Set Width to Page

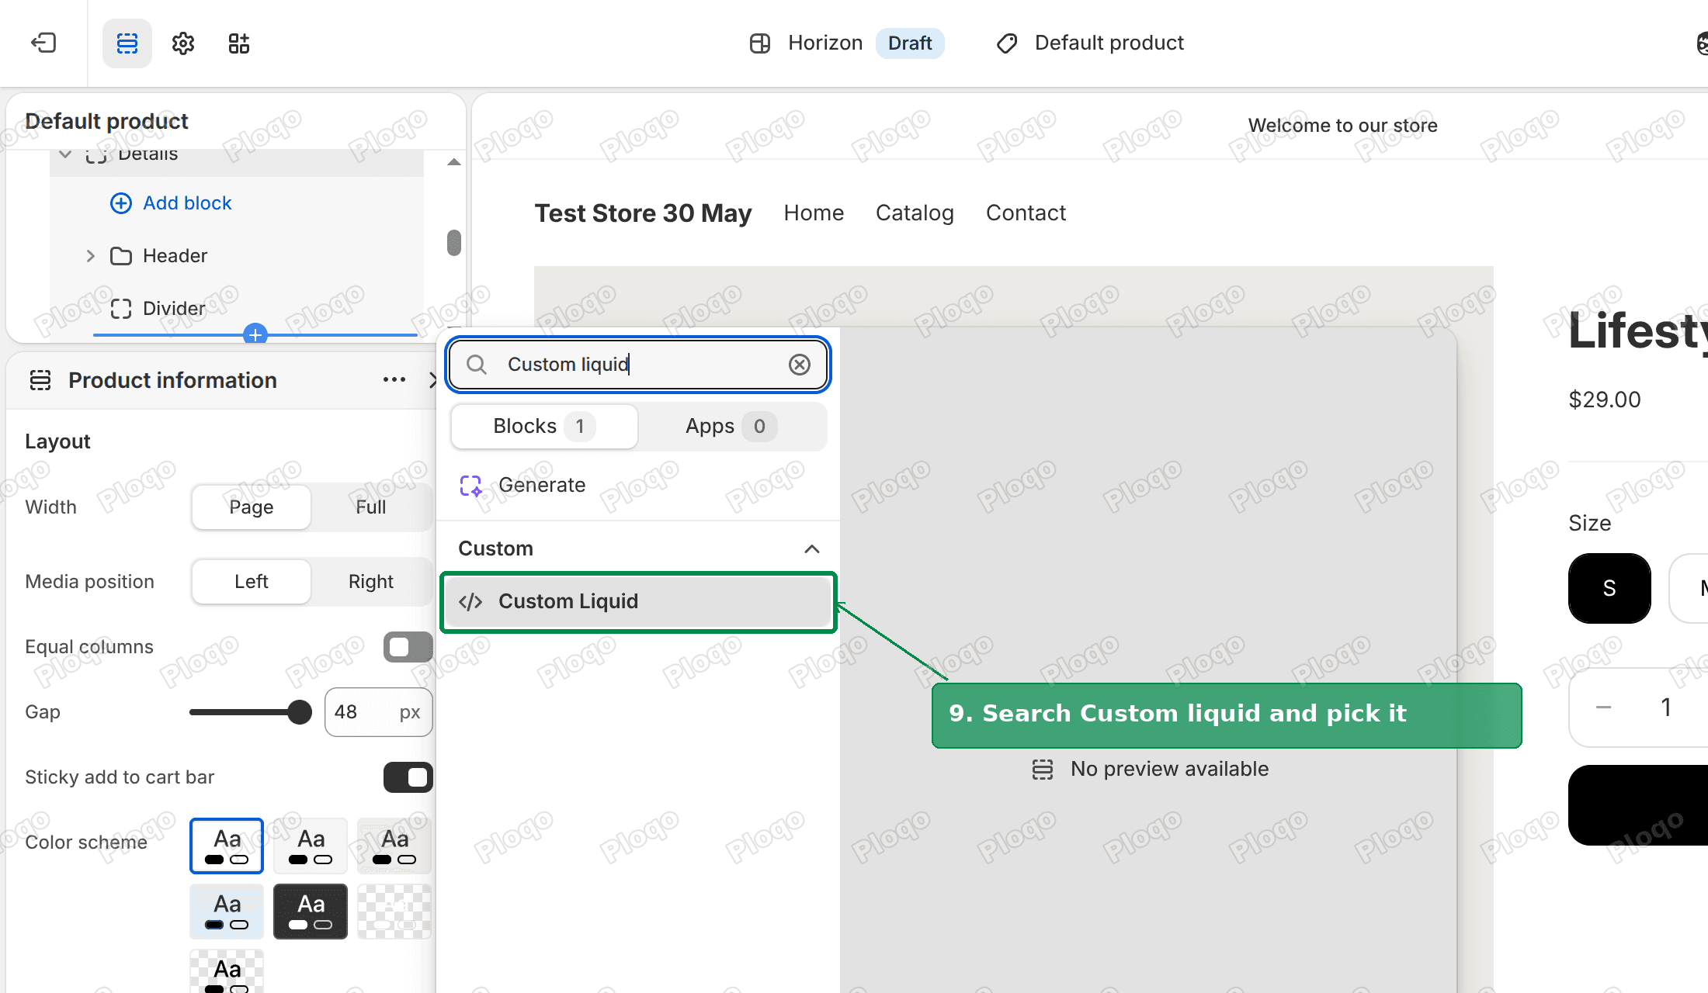pyautogui.click(x=252, y=507)
